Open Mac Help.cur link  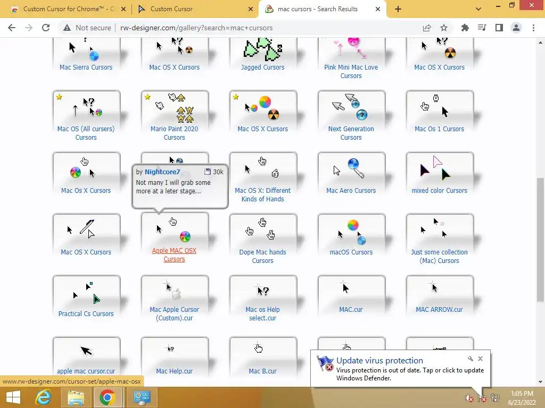pos(174,371)
